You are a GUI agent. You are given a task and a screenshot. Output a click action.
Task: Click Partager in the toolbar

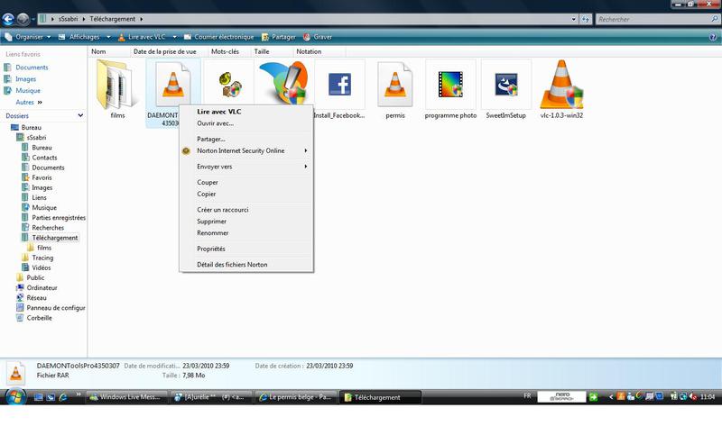(278, 37)
